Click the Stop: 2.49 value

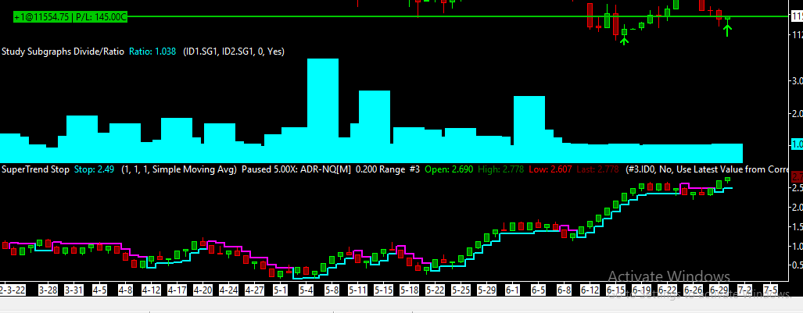pyautogui.click(x=95, y=169)
